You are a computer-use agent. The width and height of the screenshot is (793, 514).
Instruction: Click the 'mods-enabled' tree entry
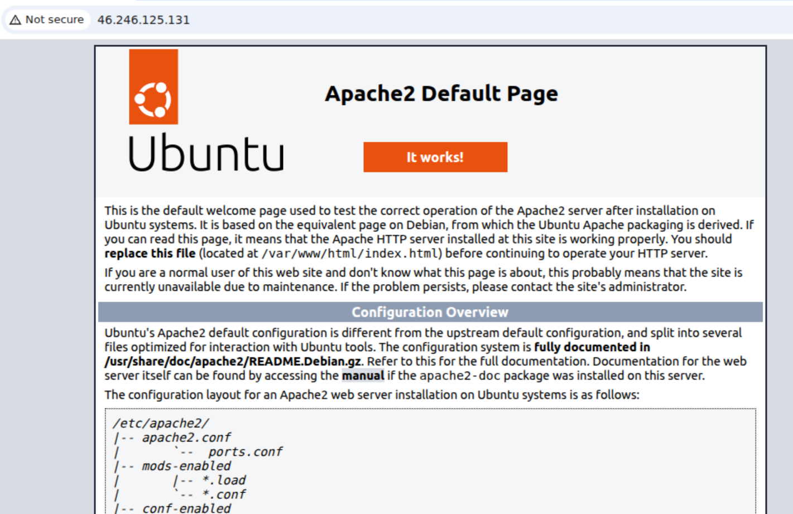click(186, 466)
